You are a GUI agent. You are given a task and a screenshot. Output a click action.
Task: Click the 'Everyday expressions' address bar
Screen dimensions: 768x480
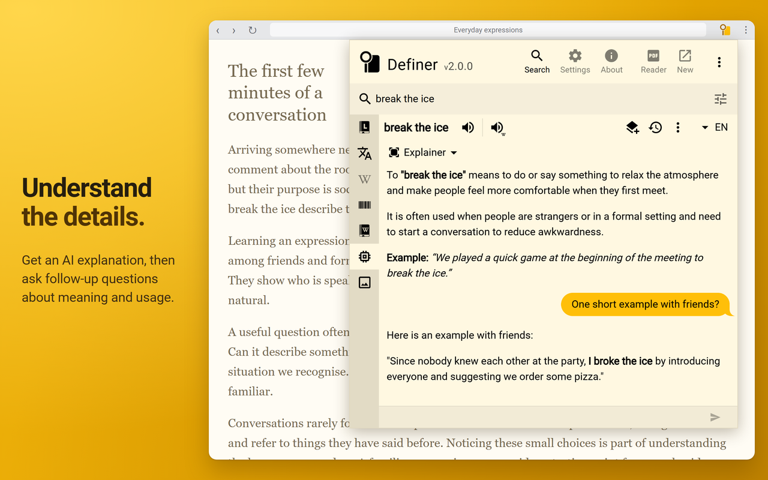click(x=488, y=30)
